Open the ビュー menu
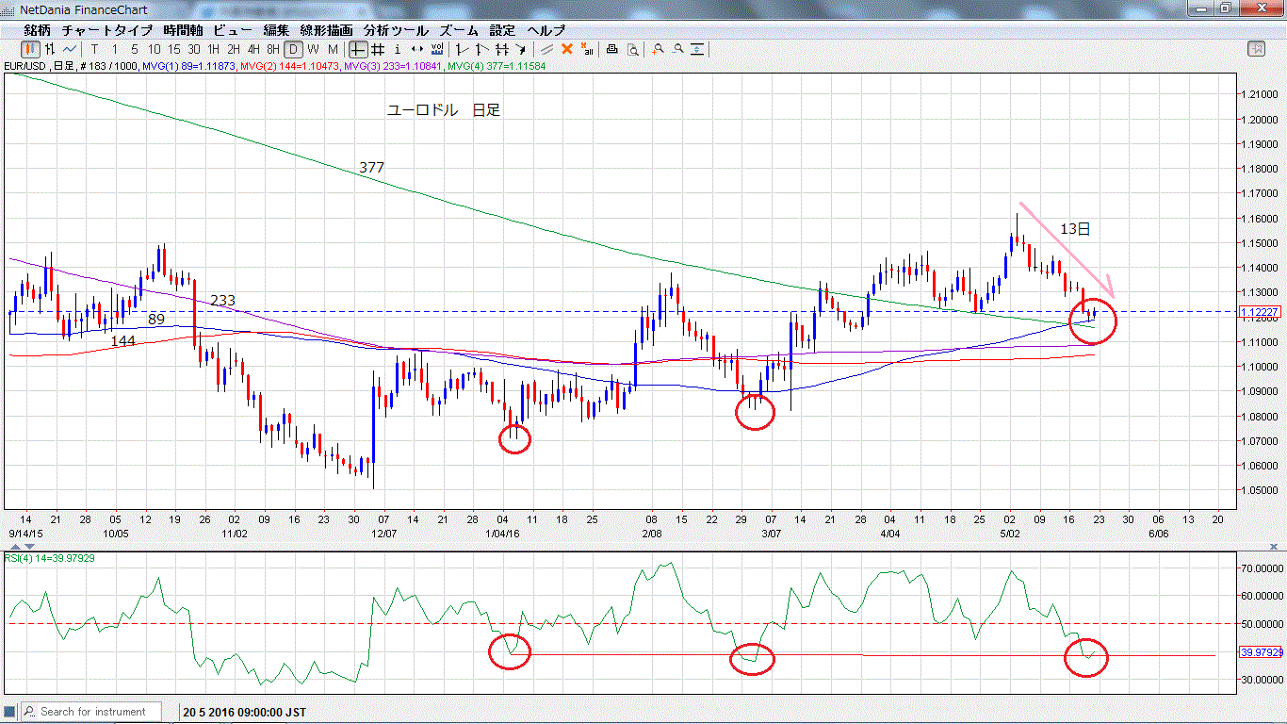Image resolution: width=1287 pixels, height=724 pixels. pos(233,30)
